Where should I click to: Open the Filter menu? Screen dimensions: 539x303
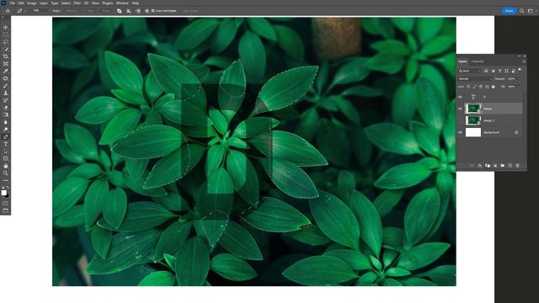tap(77, 3)
